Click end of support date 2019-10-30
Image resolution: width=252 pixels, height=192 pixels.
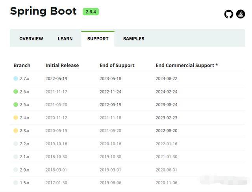click(110, 157)
